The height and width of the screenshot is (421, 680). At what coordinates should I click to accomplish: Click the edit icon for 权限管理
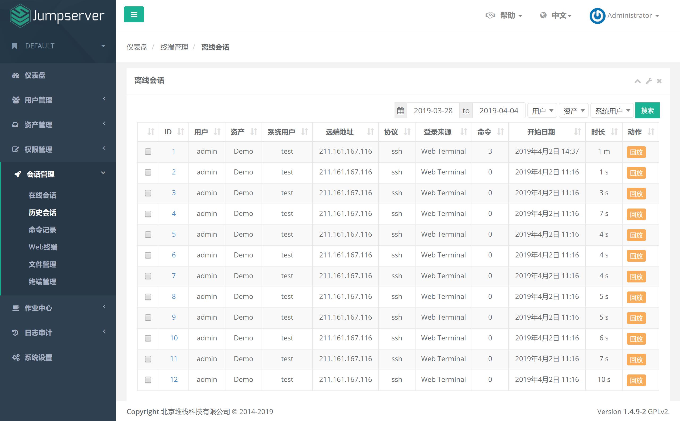click(x=16, y=149)
